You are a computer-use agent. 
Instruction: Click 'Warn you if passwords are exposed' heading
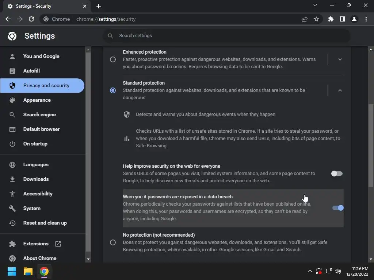(178, 197)
